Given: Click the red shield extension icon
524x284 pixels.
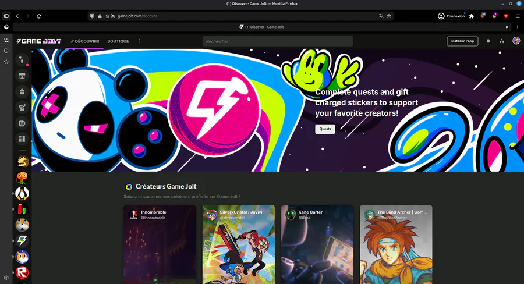Looking at the screenshot, I should point(506,16).
